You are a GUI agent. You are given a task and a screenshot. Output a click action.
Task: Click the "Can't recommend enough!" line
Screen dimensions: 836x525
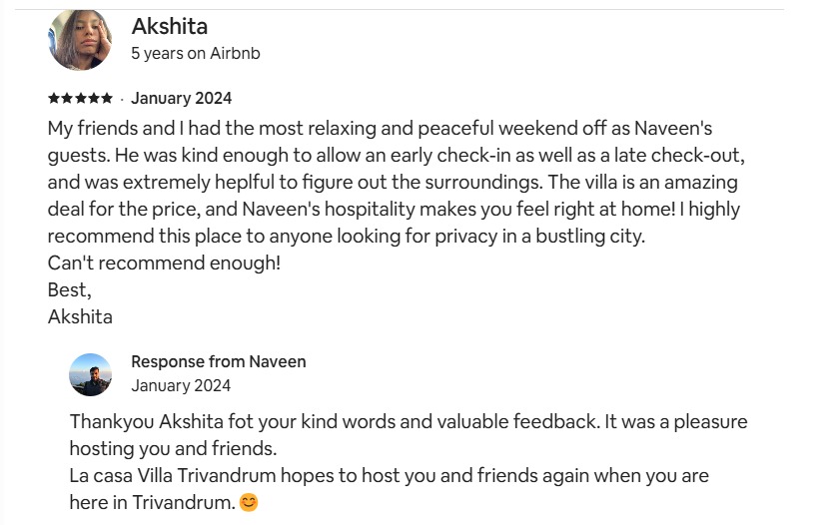click(x=164, y=262)
